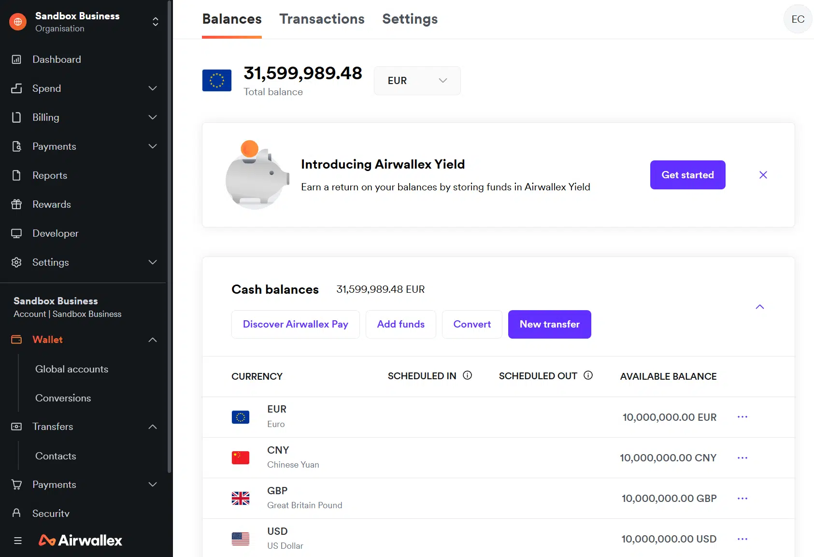Switch to the top Settings tab
The image size is (814, 557).
(410, 19)
